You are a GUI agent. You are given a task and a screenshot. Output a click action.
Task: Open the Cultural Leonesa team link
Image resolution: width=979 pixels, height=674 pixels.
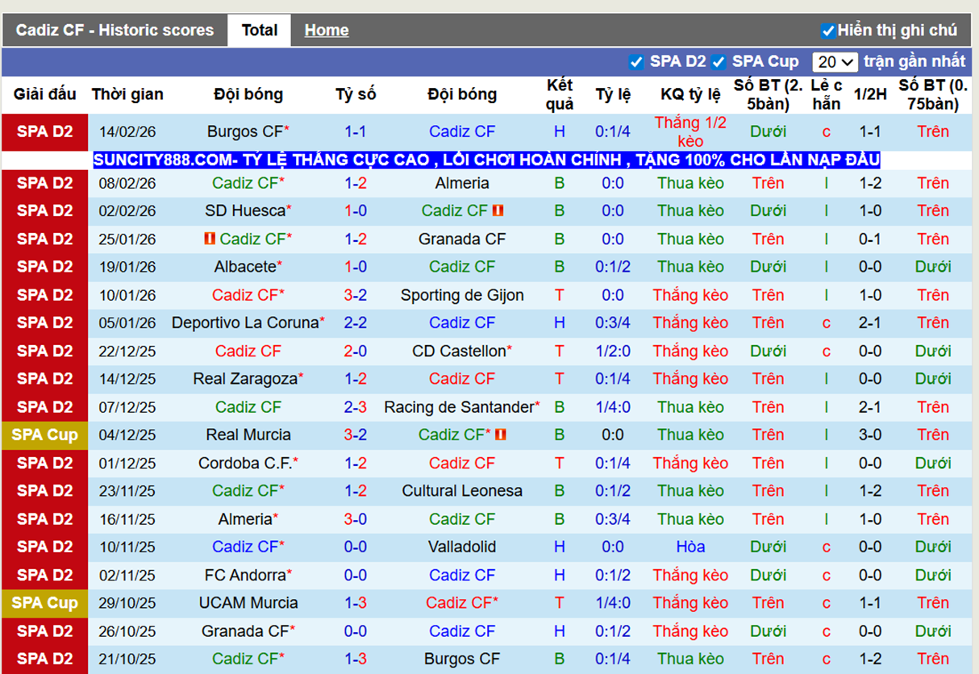462,490
